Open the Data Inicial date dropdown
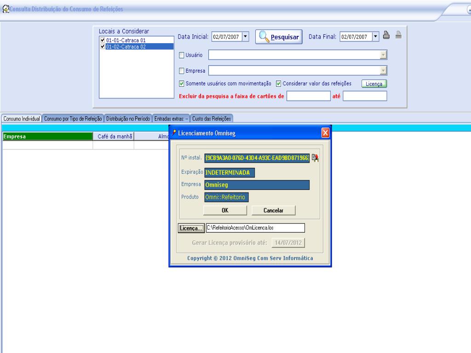 (246, 37)
